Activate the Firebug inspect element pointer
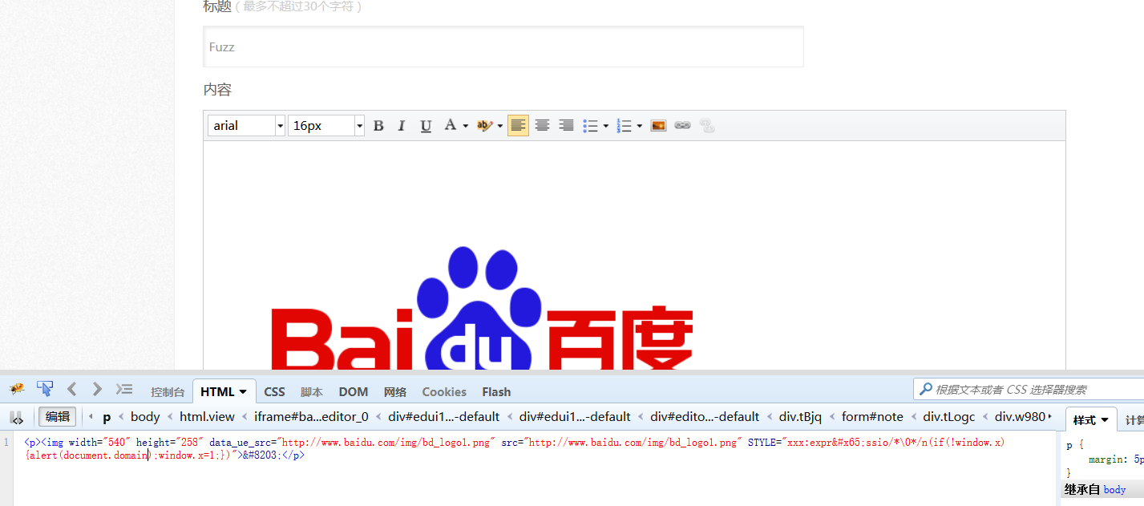The image size is (1144, 506). pyautogui.click(x=45, y=389)
